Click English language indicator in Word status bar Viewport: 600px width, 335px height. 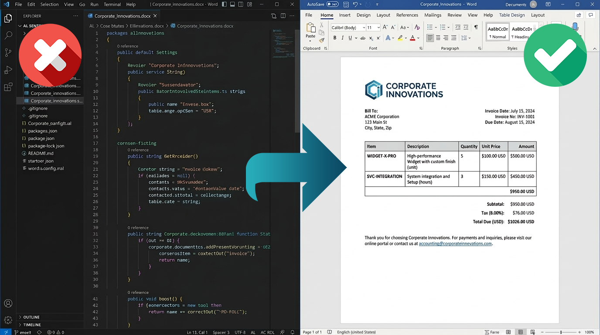[356, 332]
